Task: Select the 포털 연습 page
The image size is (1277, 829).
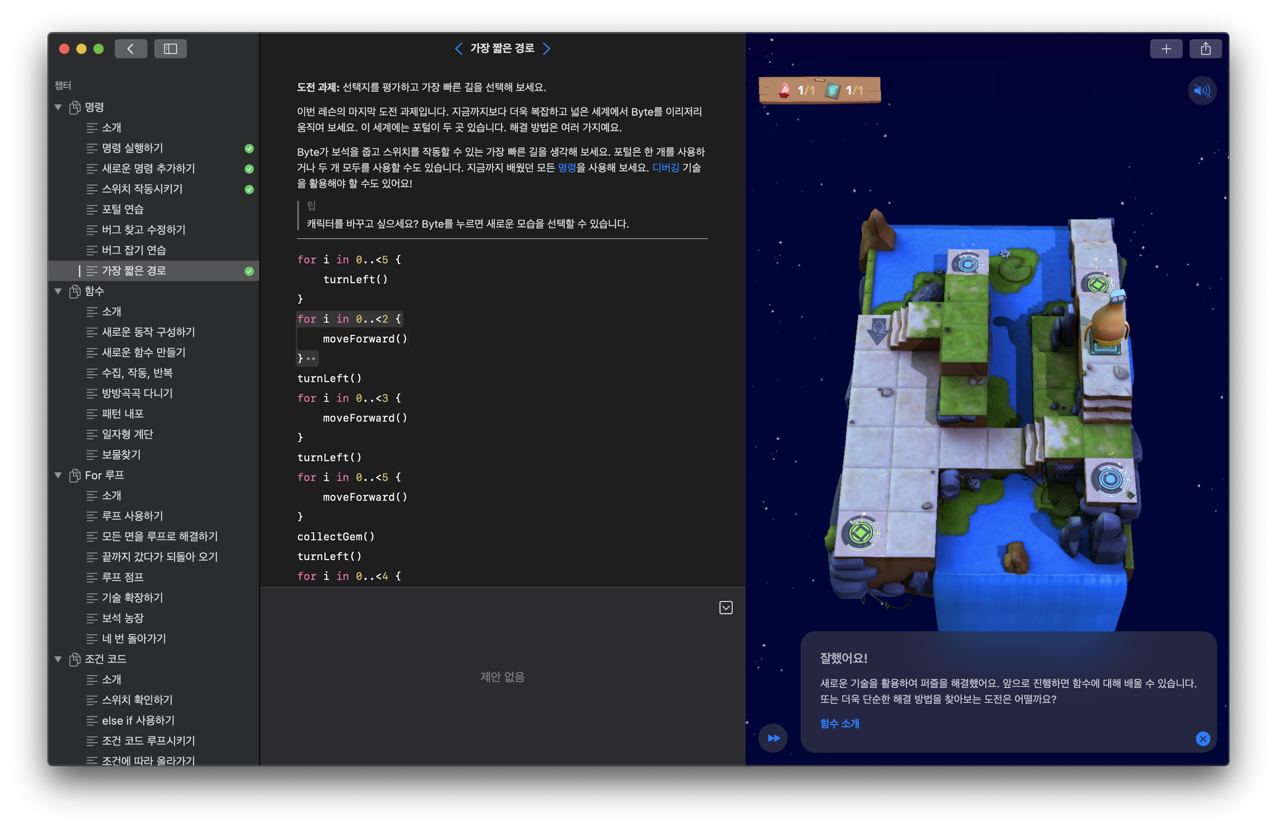Action: click(123, 209)
